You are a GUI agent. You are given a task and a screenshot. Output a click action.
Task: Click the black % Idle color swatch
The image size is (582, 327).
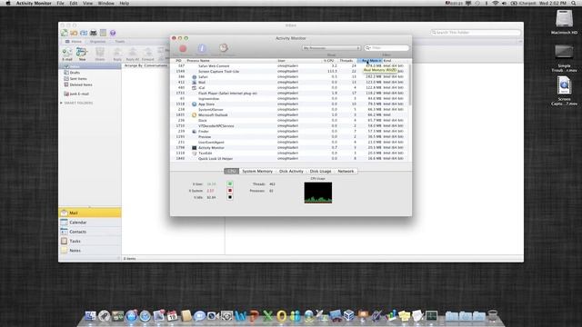230,197
